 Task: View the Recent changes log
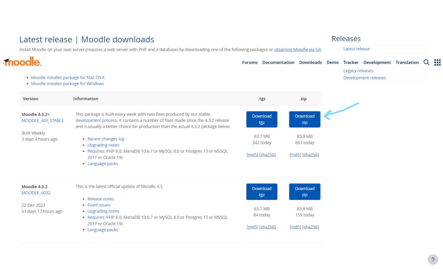click(x=106, y=139)
